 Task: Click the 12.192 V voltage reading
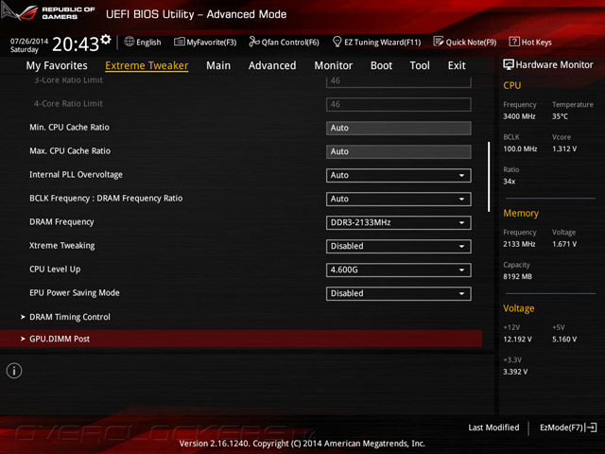pos(517,339)
